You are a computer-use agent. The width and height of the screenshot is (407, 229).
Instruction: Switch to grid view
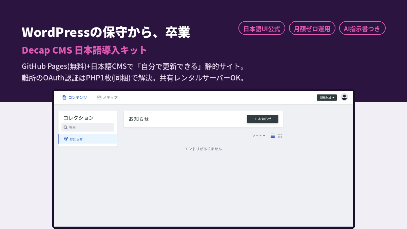pos(280,136)
